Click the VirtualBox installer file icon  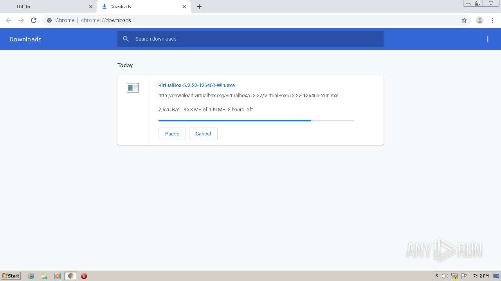pos(133,87)
